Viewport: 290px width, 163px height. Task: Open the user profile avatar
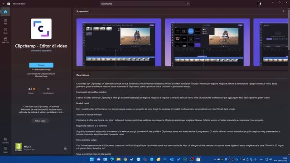click(x=259, y=4)
